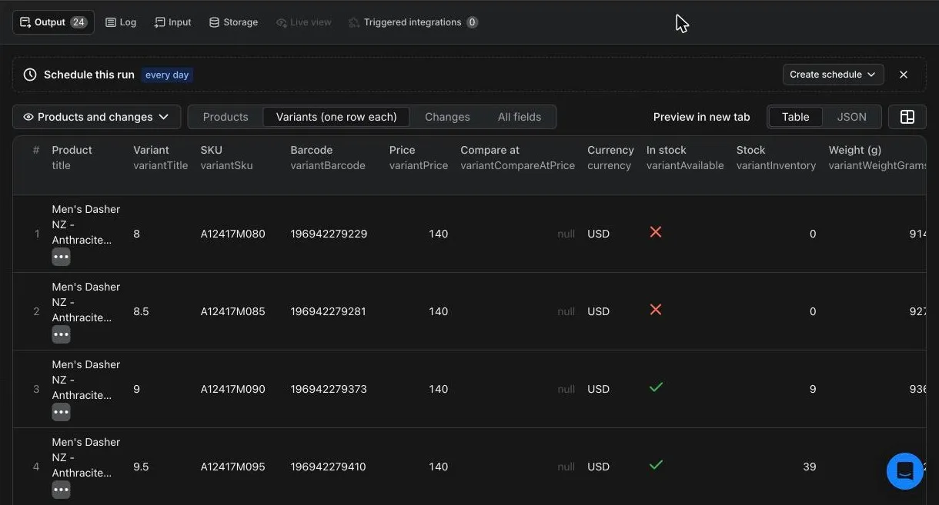Click the clock icon beside Schedule this run
939x505 pixels.
tap(30, 75)
